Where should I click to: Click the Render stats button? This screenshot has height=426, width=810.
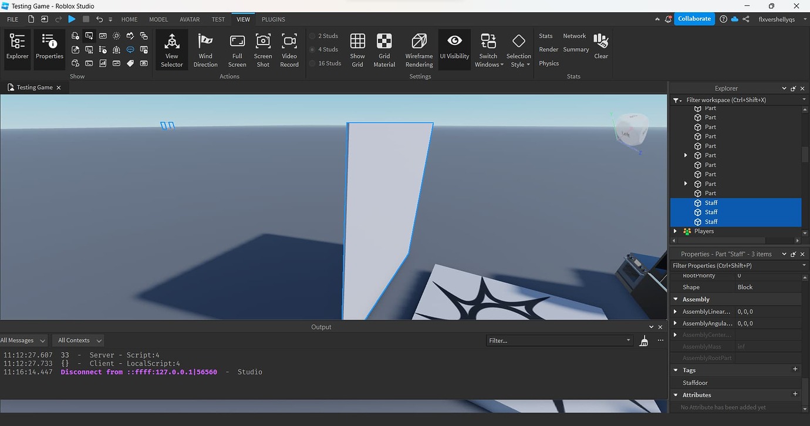[549, 49]
